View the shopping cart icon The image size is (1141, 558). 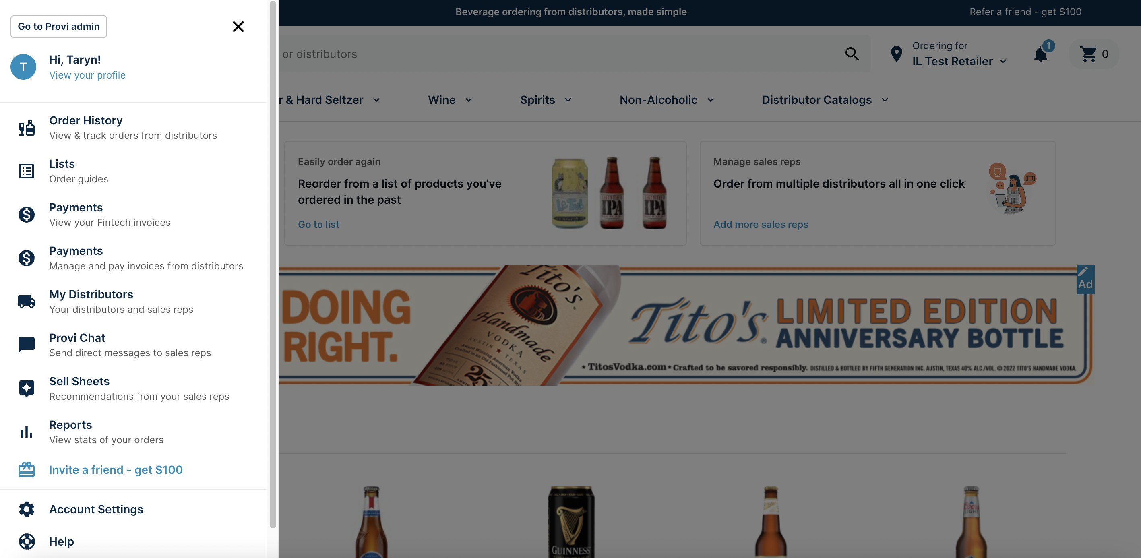pyautogui.click(x=1089, y=54)
